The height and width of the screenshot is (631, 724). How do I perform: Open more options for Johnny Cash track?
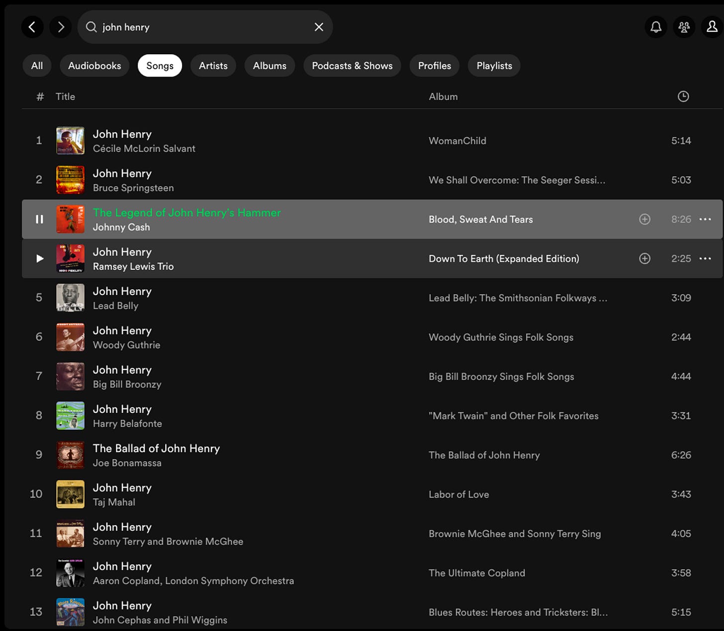pos(705,219)
